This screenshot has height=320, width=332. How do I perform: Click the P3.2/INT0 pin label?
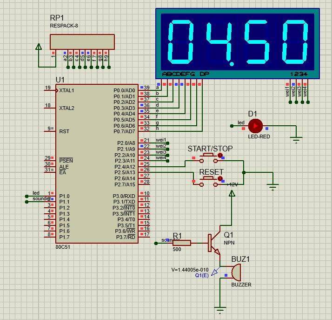[124, 208]
